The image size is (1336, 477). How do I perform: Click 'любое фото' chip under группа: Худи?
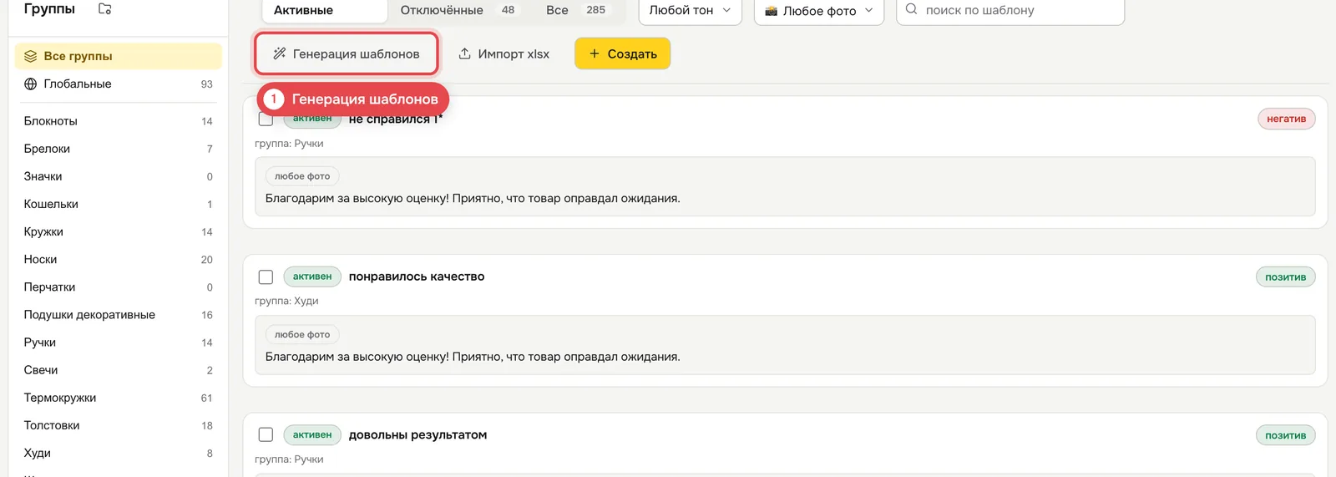pos(302,334)
